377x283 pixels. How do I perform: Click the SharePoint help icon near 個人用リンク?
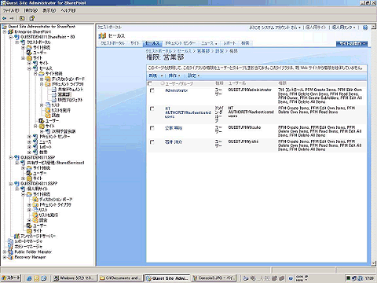(x=365, y=28)
